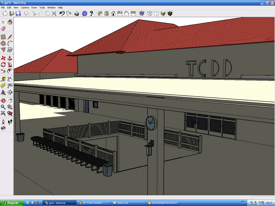Activate the Arc tool
Viewport: 275px width, 206px height.
click(x=10, y=43)
